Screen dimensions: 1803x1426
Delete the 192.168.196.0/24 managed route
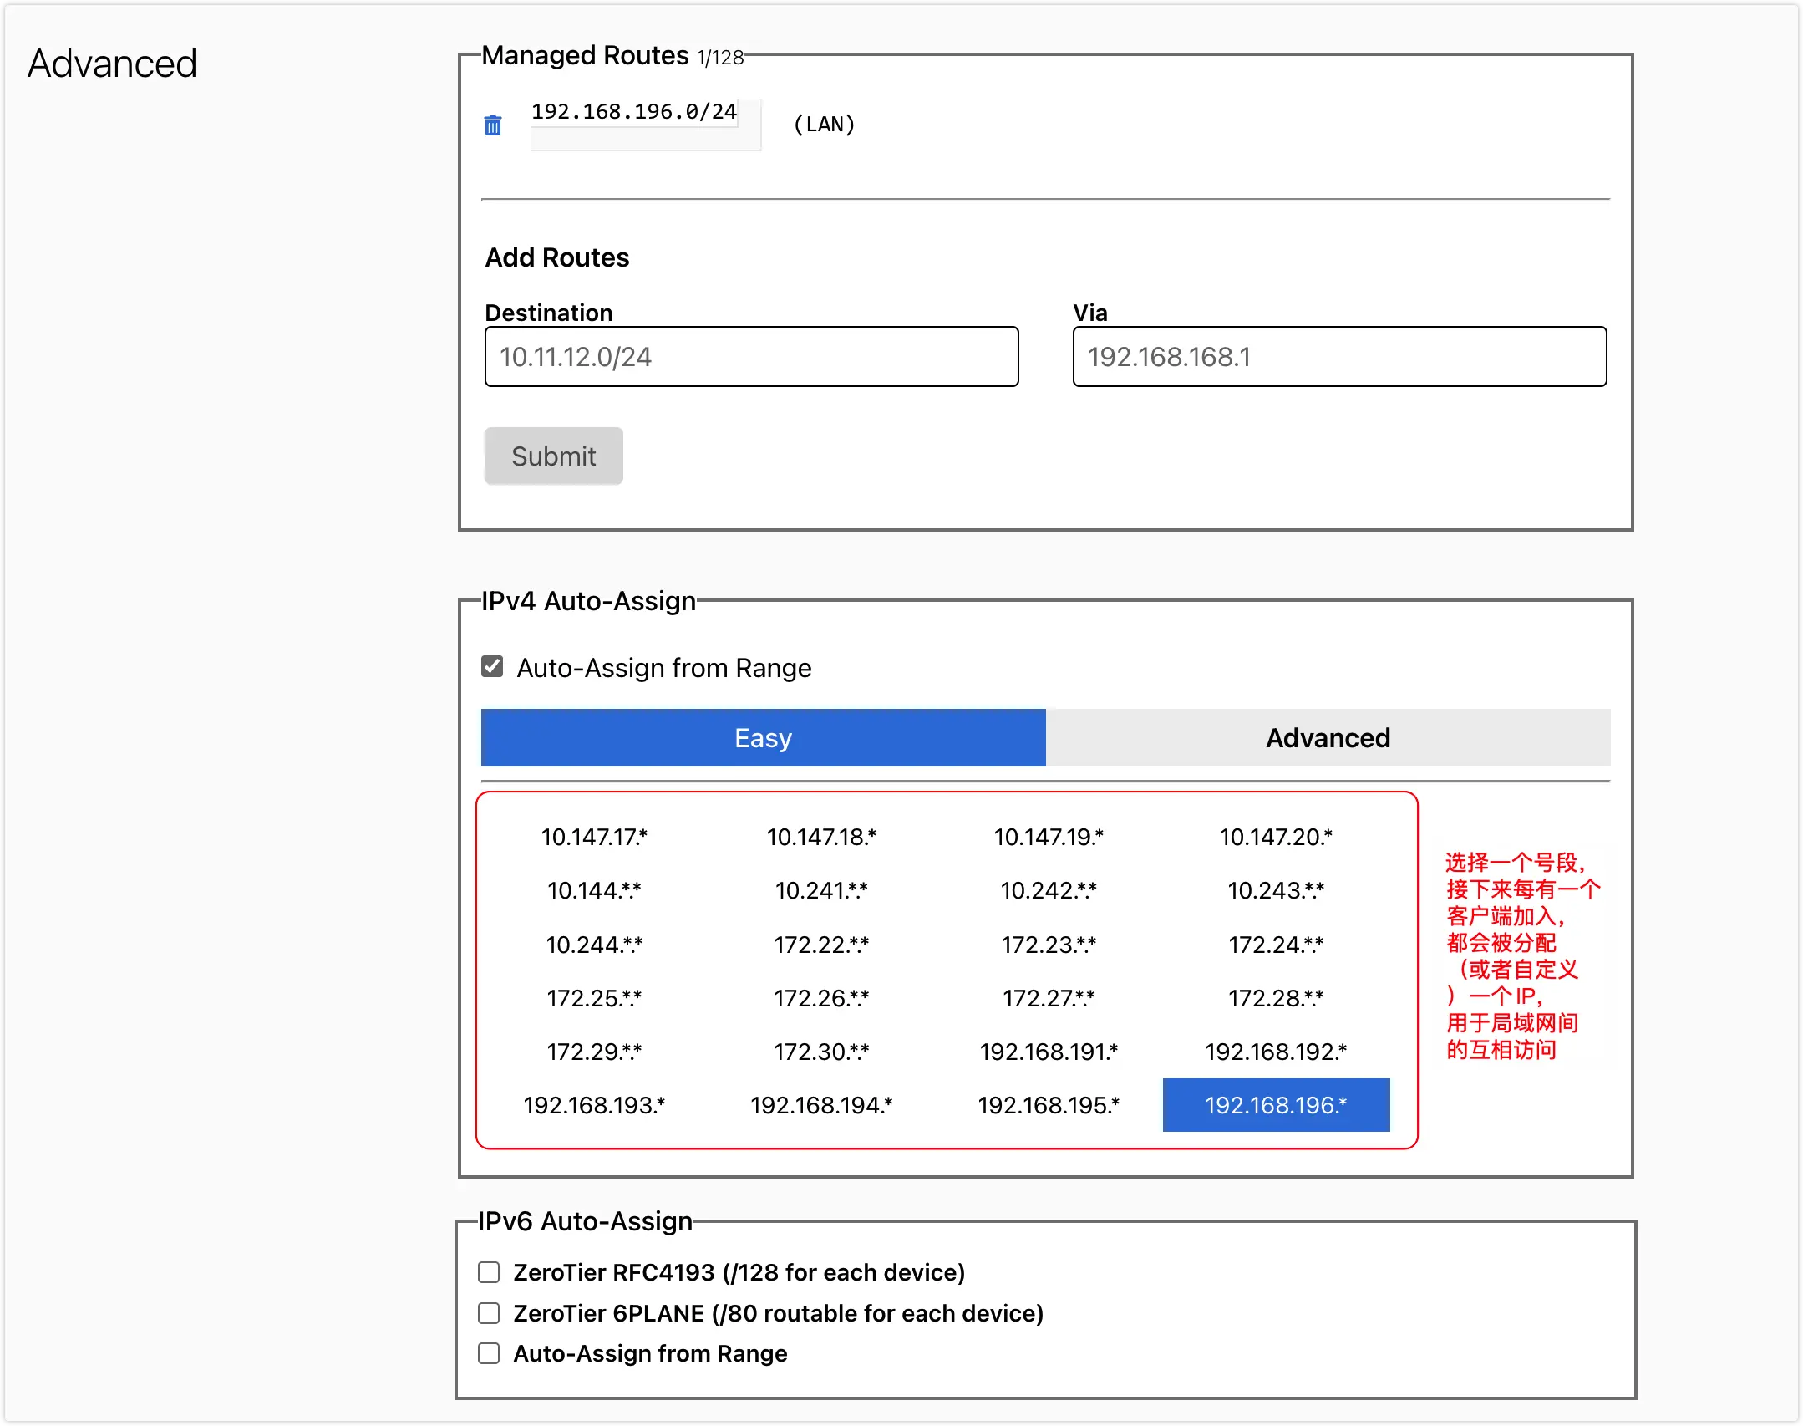point(493,125)
